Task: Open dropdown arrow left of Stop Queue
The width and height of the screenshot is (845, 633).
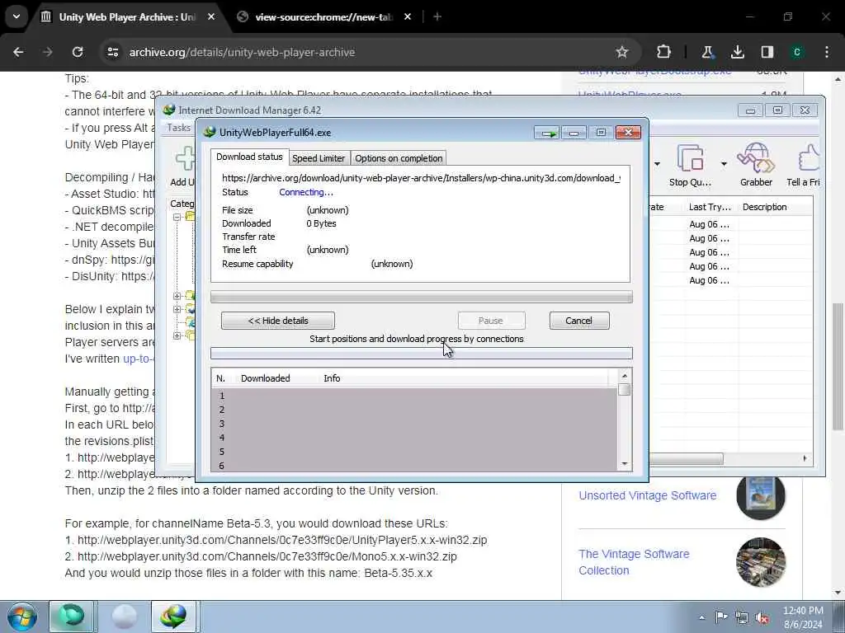Action: click(657, 164)
